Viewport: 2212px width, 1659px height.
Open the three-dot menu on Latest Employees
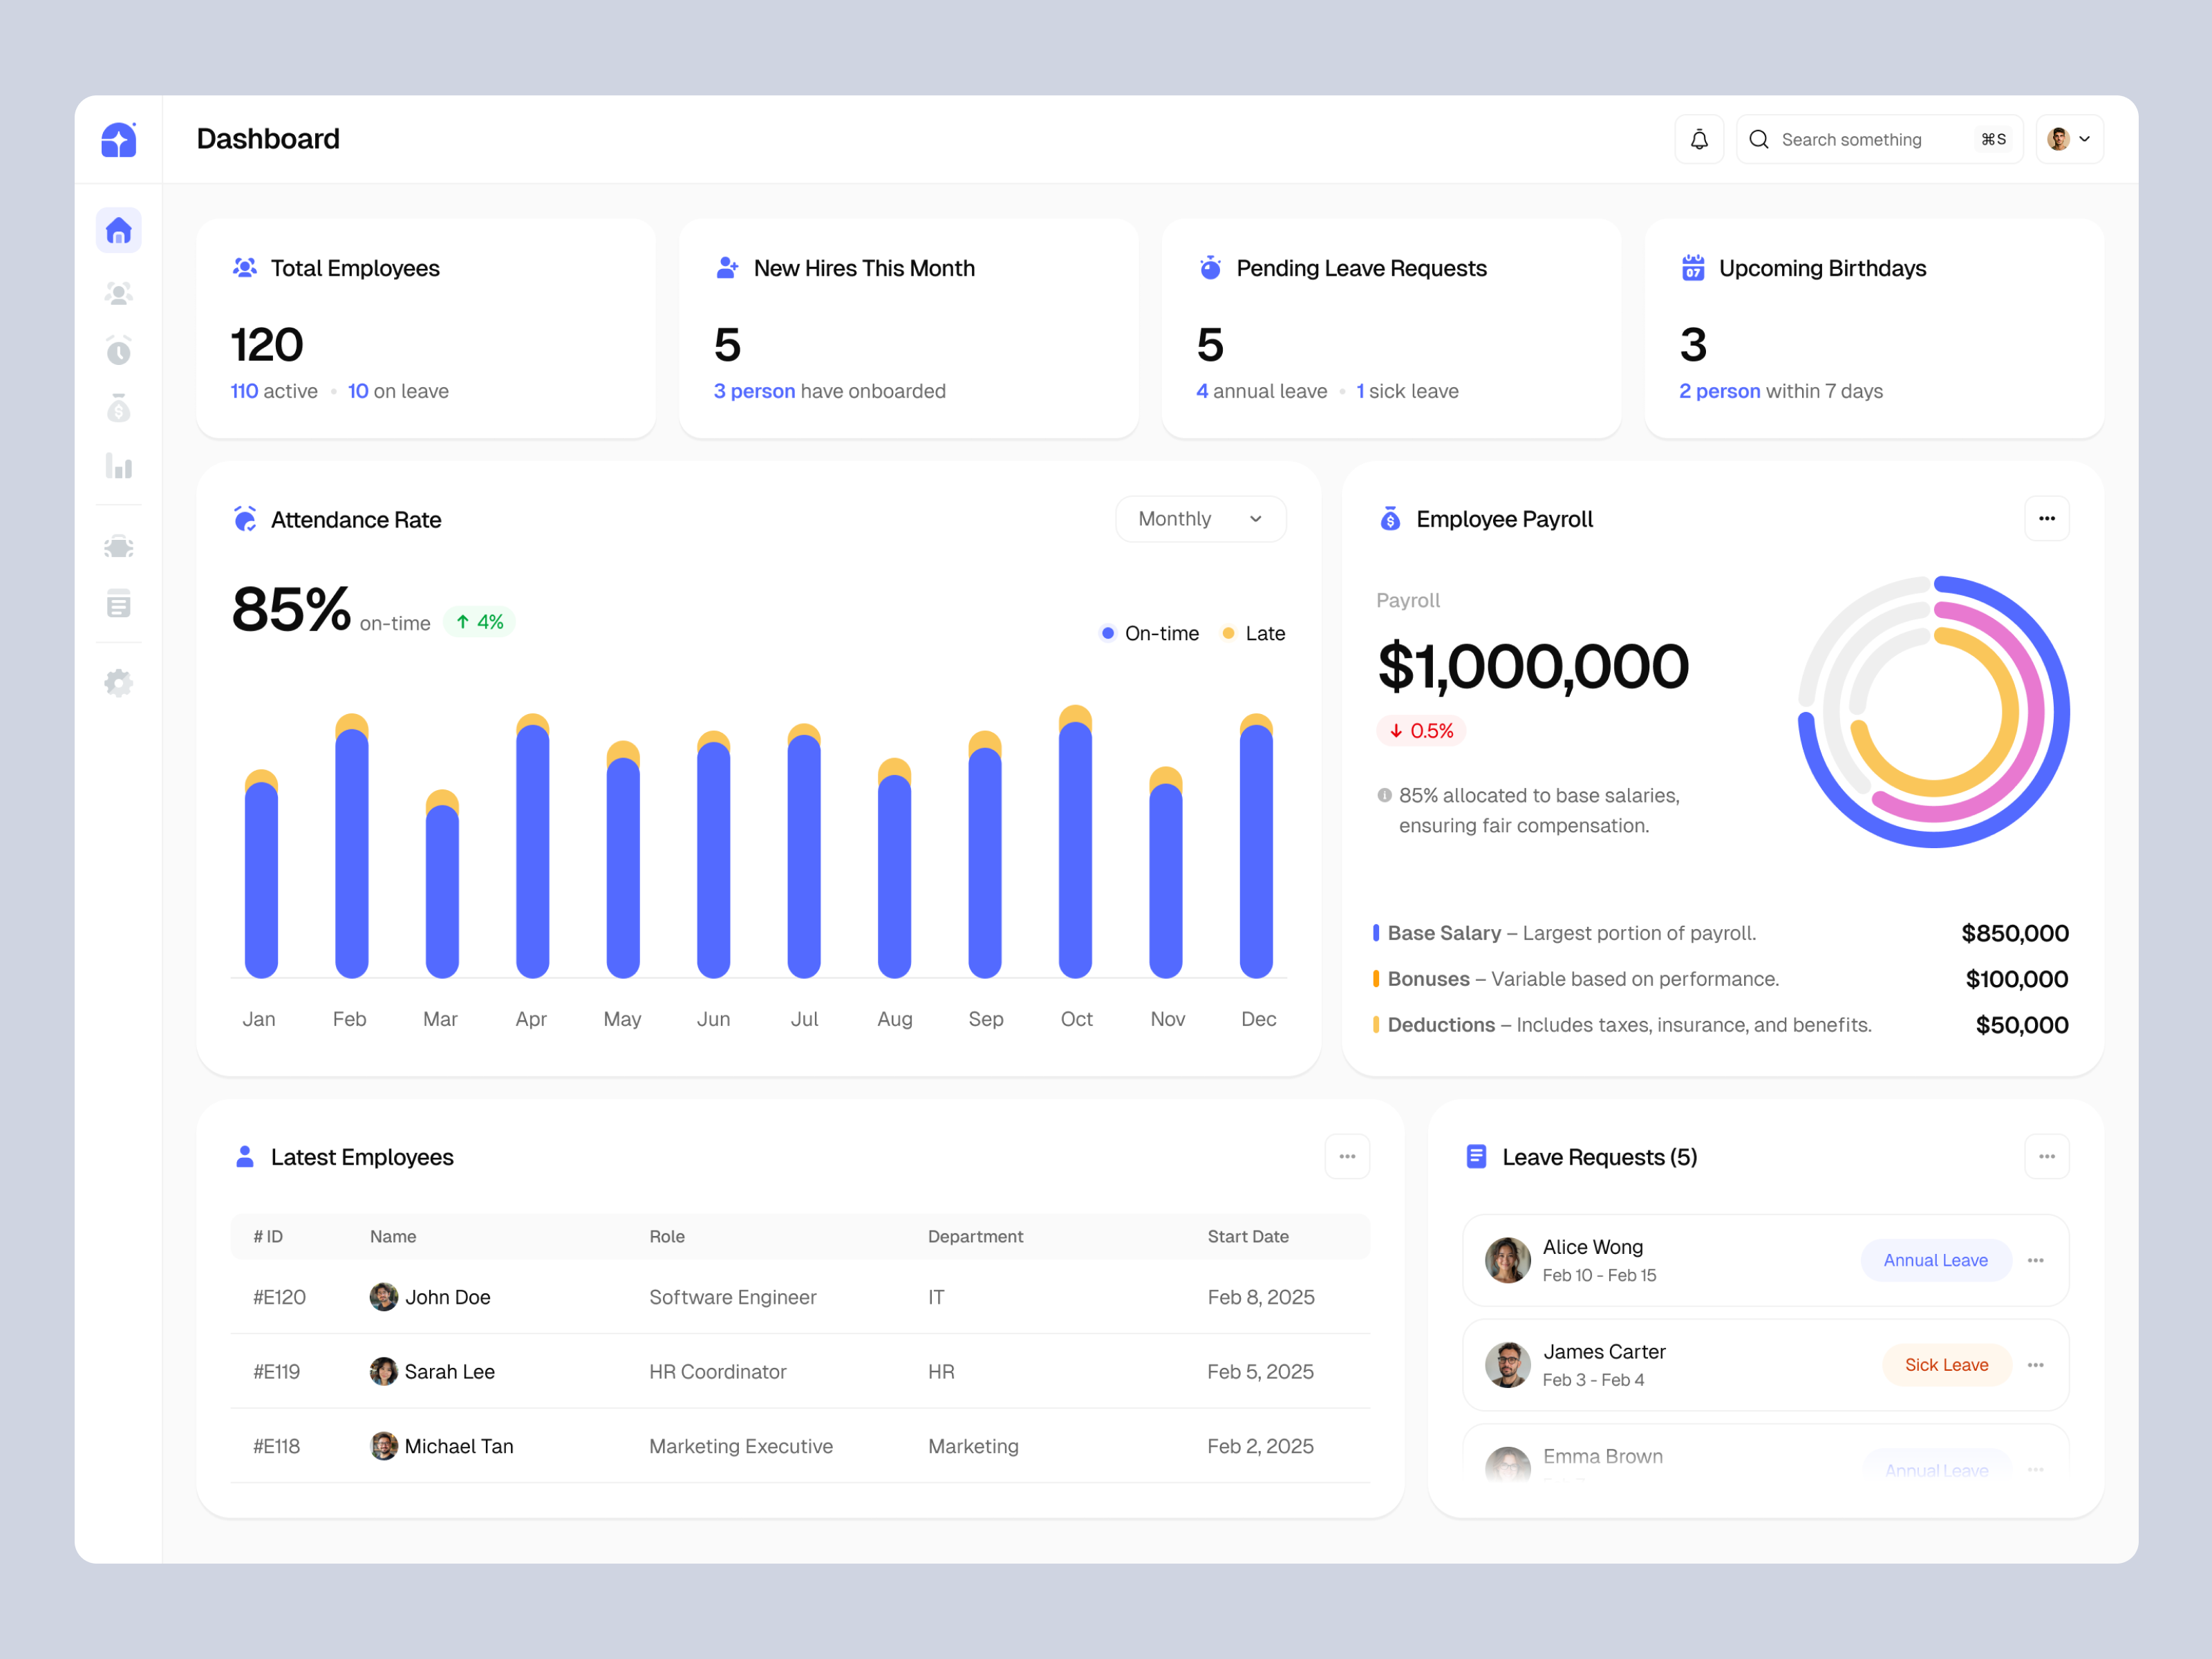coord(1347,1156)
